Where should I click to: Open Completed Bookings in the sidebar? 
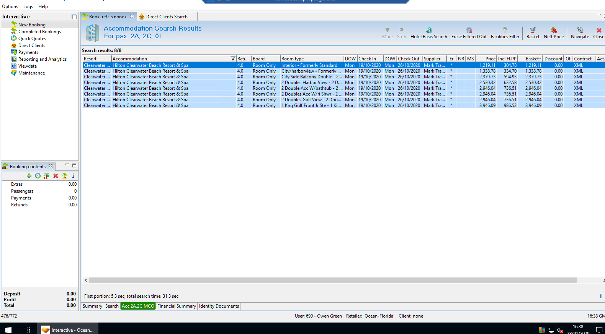[39, 32]
